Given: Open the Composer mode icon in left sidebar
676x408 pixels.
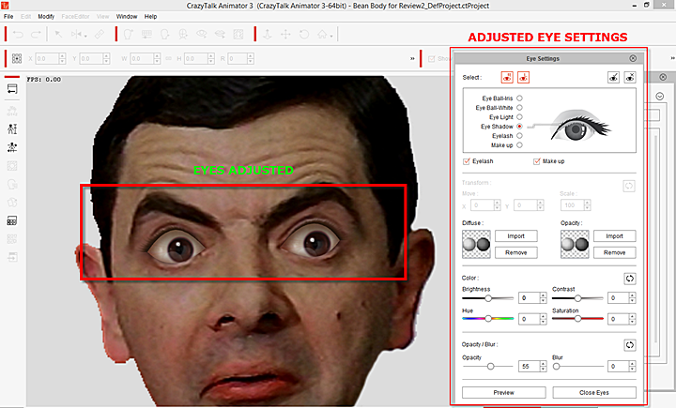Looking at the screenshot, I should (13, 89).
